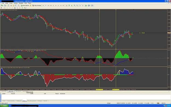
Task: Toggle the Terminal panel toolbar icon
Action: (x=16, y=5)
